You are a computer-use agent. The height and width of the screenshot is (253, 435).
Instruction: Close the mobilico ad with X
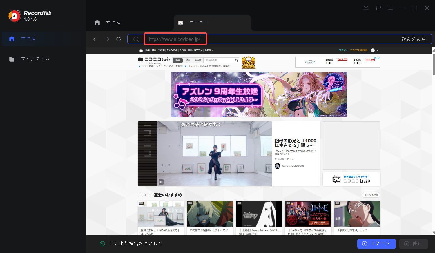point(378,58)
